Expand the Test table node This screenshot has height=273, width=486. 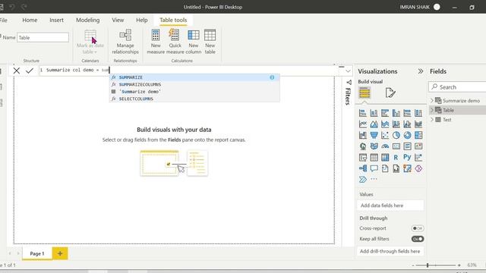point(432,120)
